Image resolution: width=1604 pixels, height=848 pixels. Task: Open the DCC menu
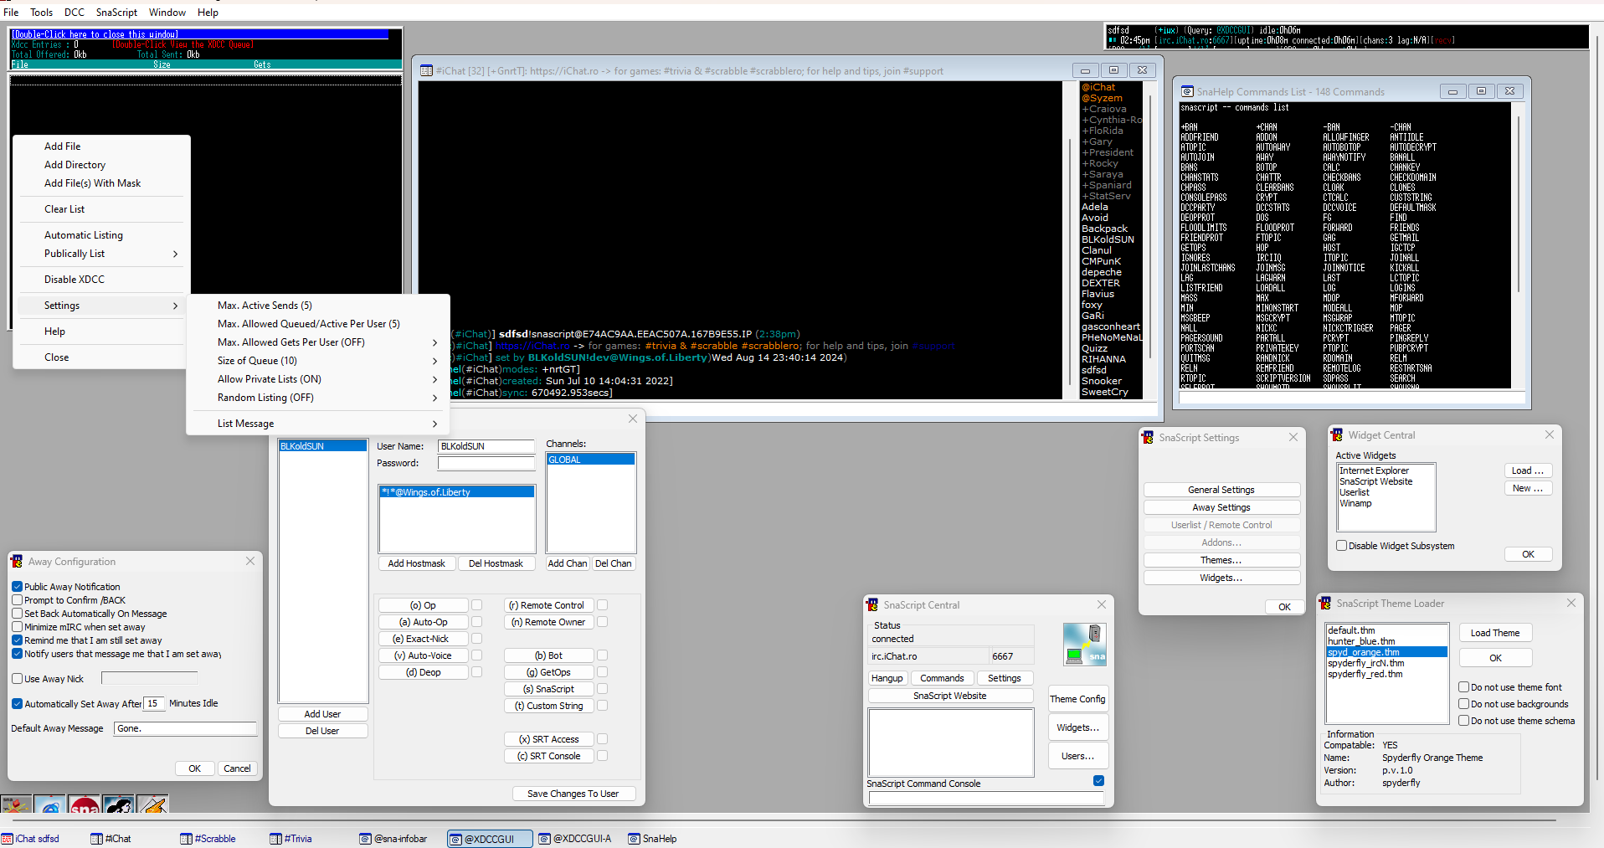click(x=75, y=13)
